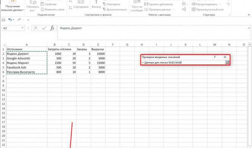Viewport: 252px width, 148px height.
Task: Click the Повторить filter button
Action: (111, 4)
